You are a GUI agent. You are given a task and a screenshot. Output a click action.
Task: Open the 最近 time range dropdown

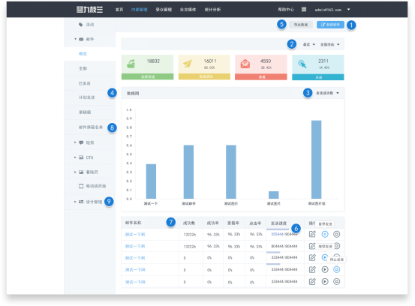point(309,44)
